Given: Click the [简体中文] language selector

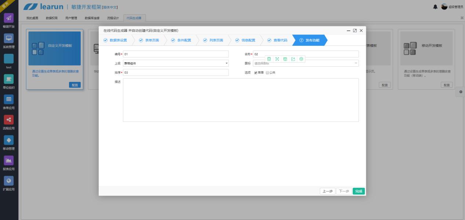Looking at the screenshot, I should click(x=110, y=8).
